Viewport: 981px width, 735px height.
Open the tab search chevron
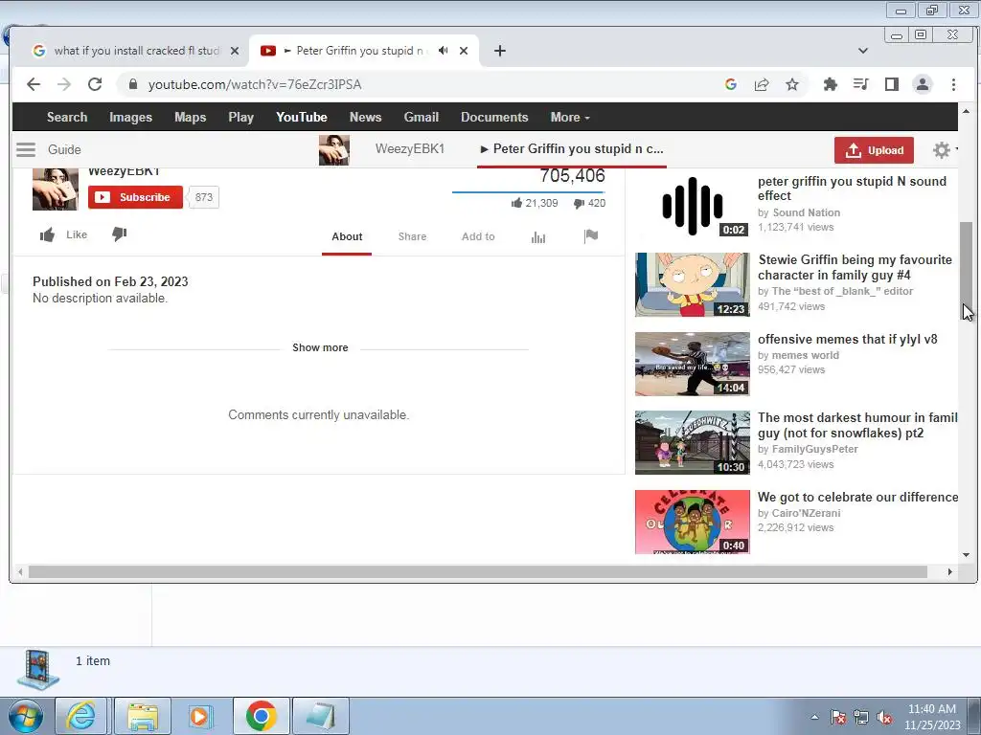(x=863, y=51)
